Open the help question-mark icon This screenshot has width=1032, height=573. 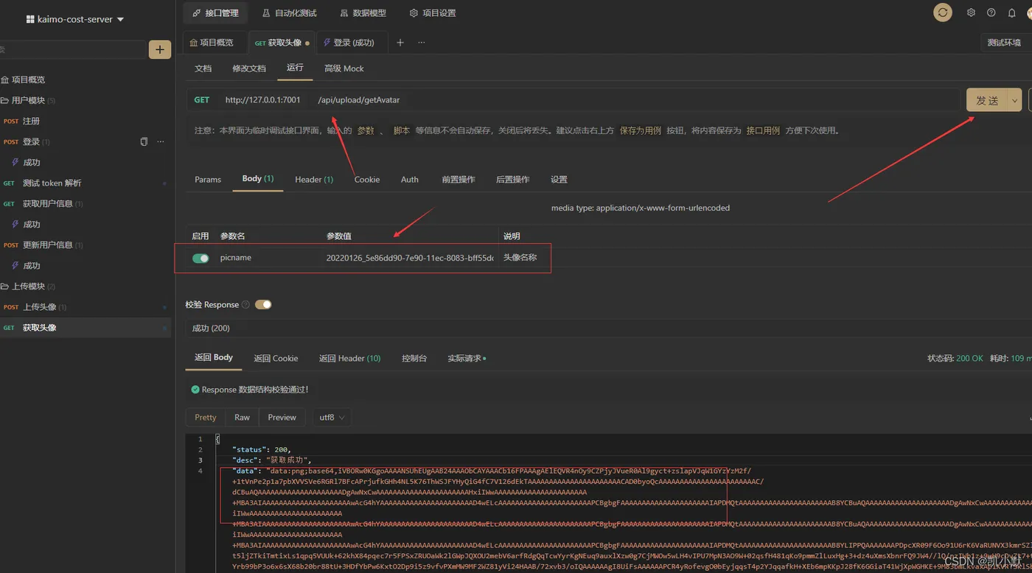[991, 13]
